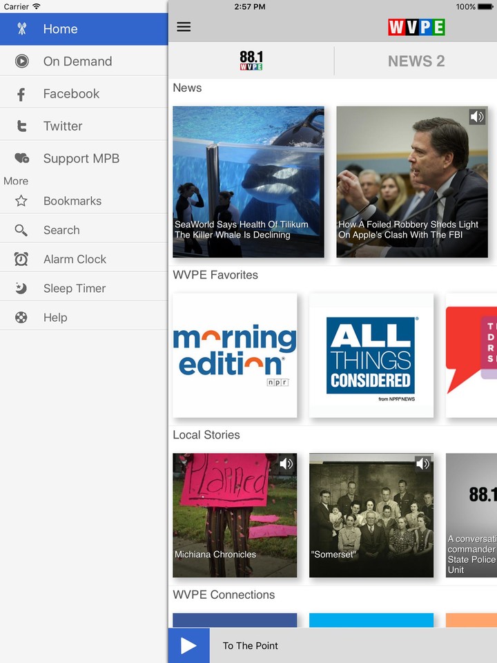The image size is (497, 663).
Task: Open Sleep Timer in the menu
Action: [x=84, y=289]
